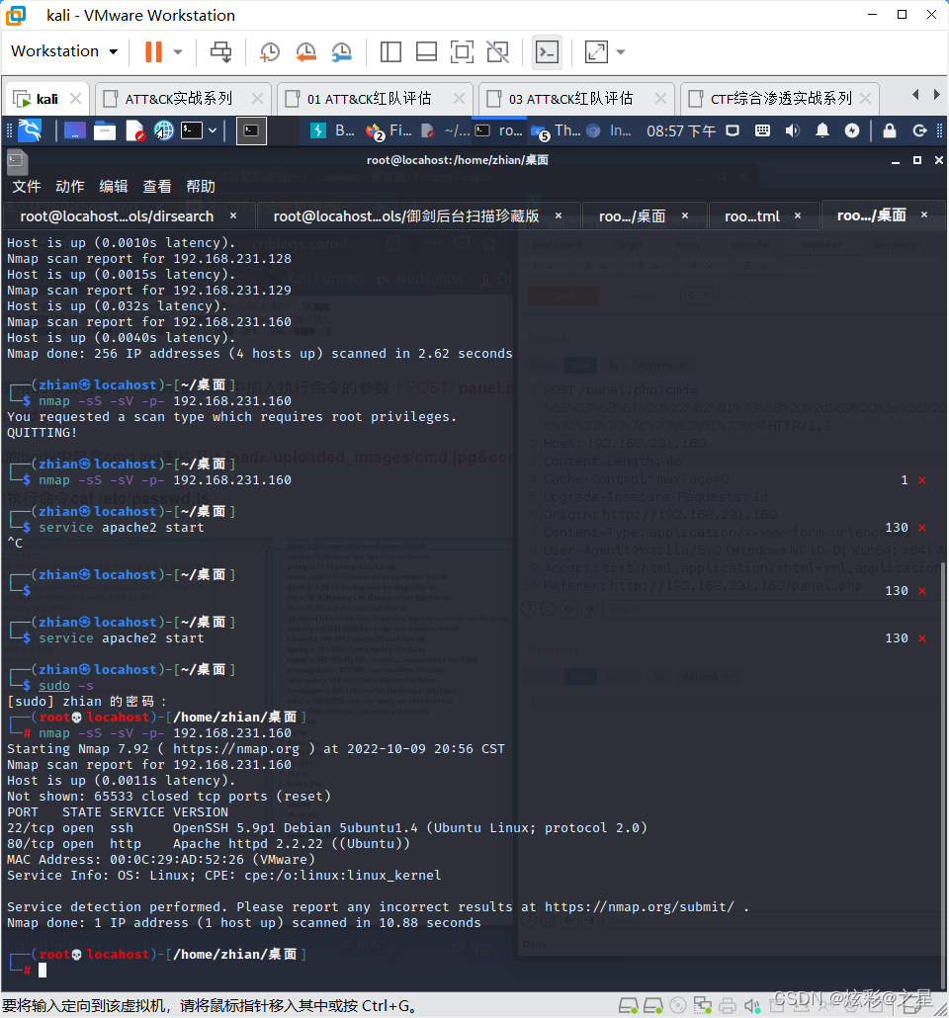Switch to the Burp Suite taskbar item

[x=332, y=130]
